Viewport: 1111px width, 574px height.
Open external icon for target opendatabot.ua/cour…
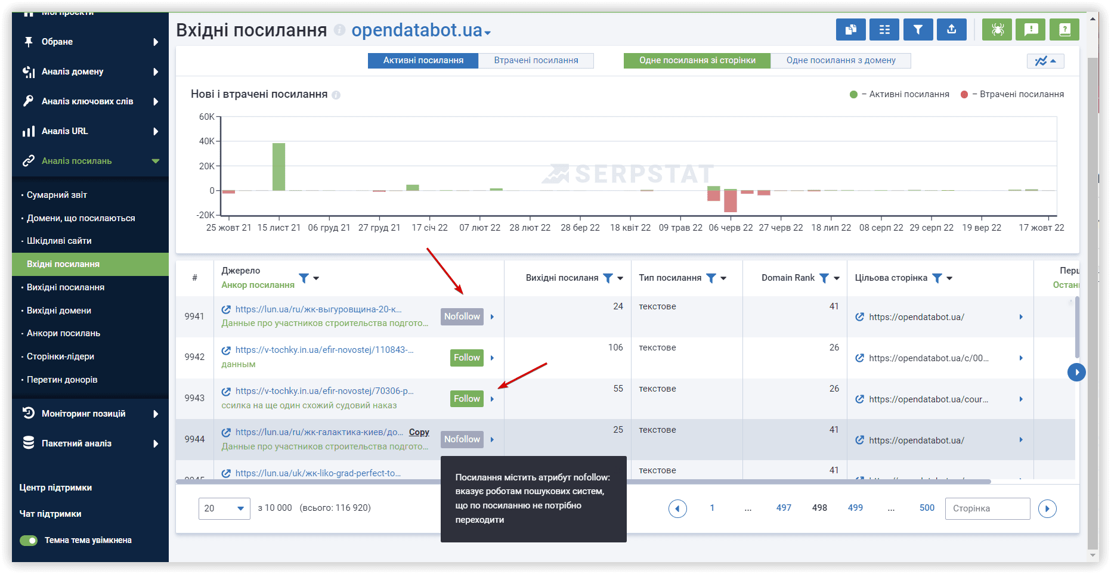[859, 399]
